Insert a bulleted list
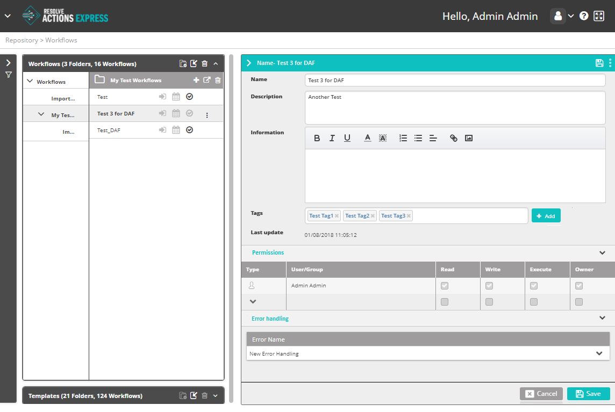615x412 pixels. click(x=418, y=138)
